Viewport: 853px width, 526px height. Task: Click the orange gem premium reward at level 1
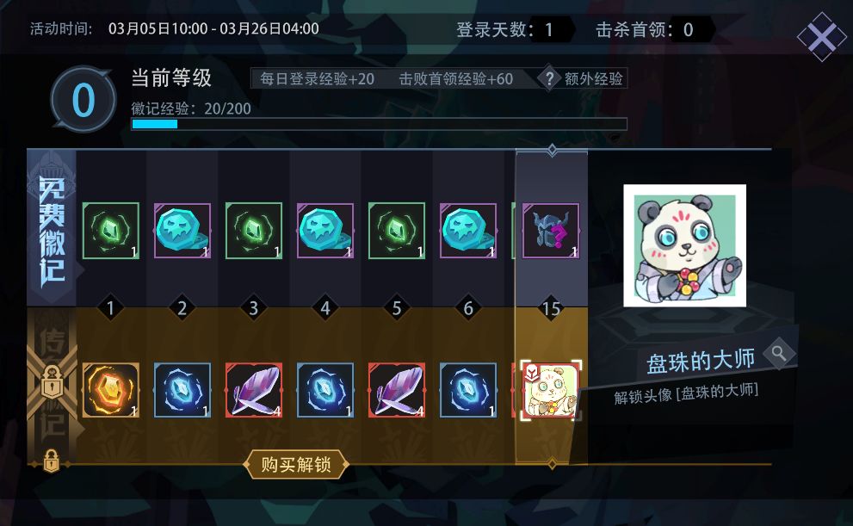[x=111, y=390]
